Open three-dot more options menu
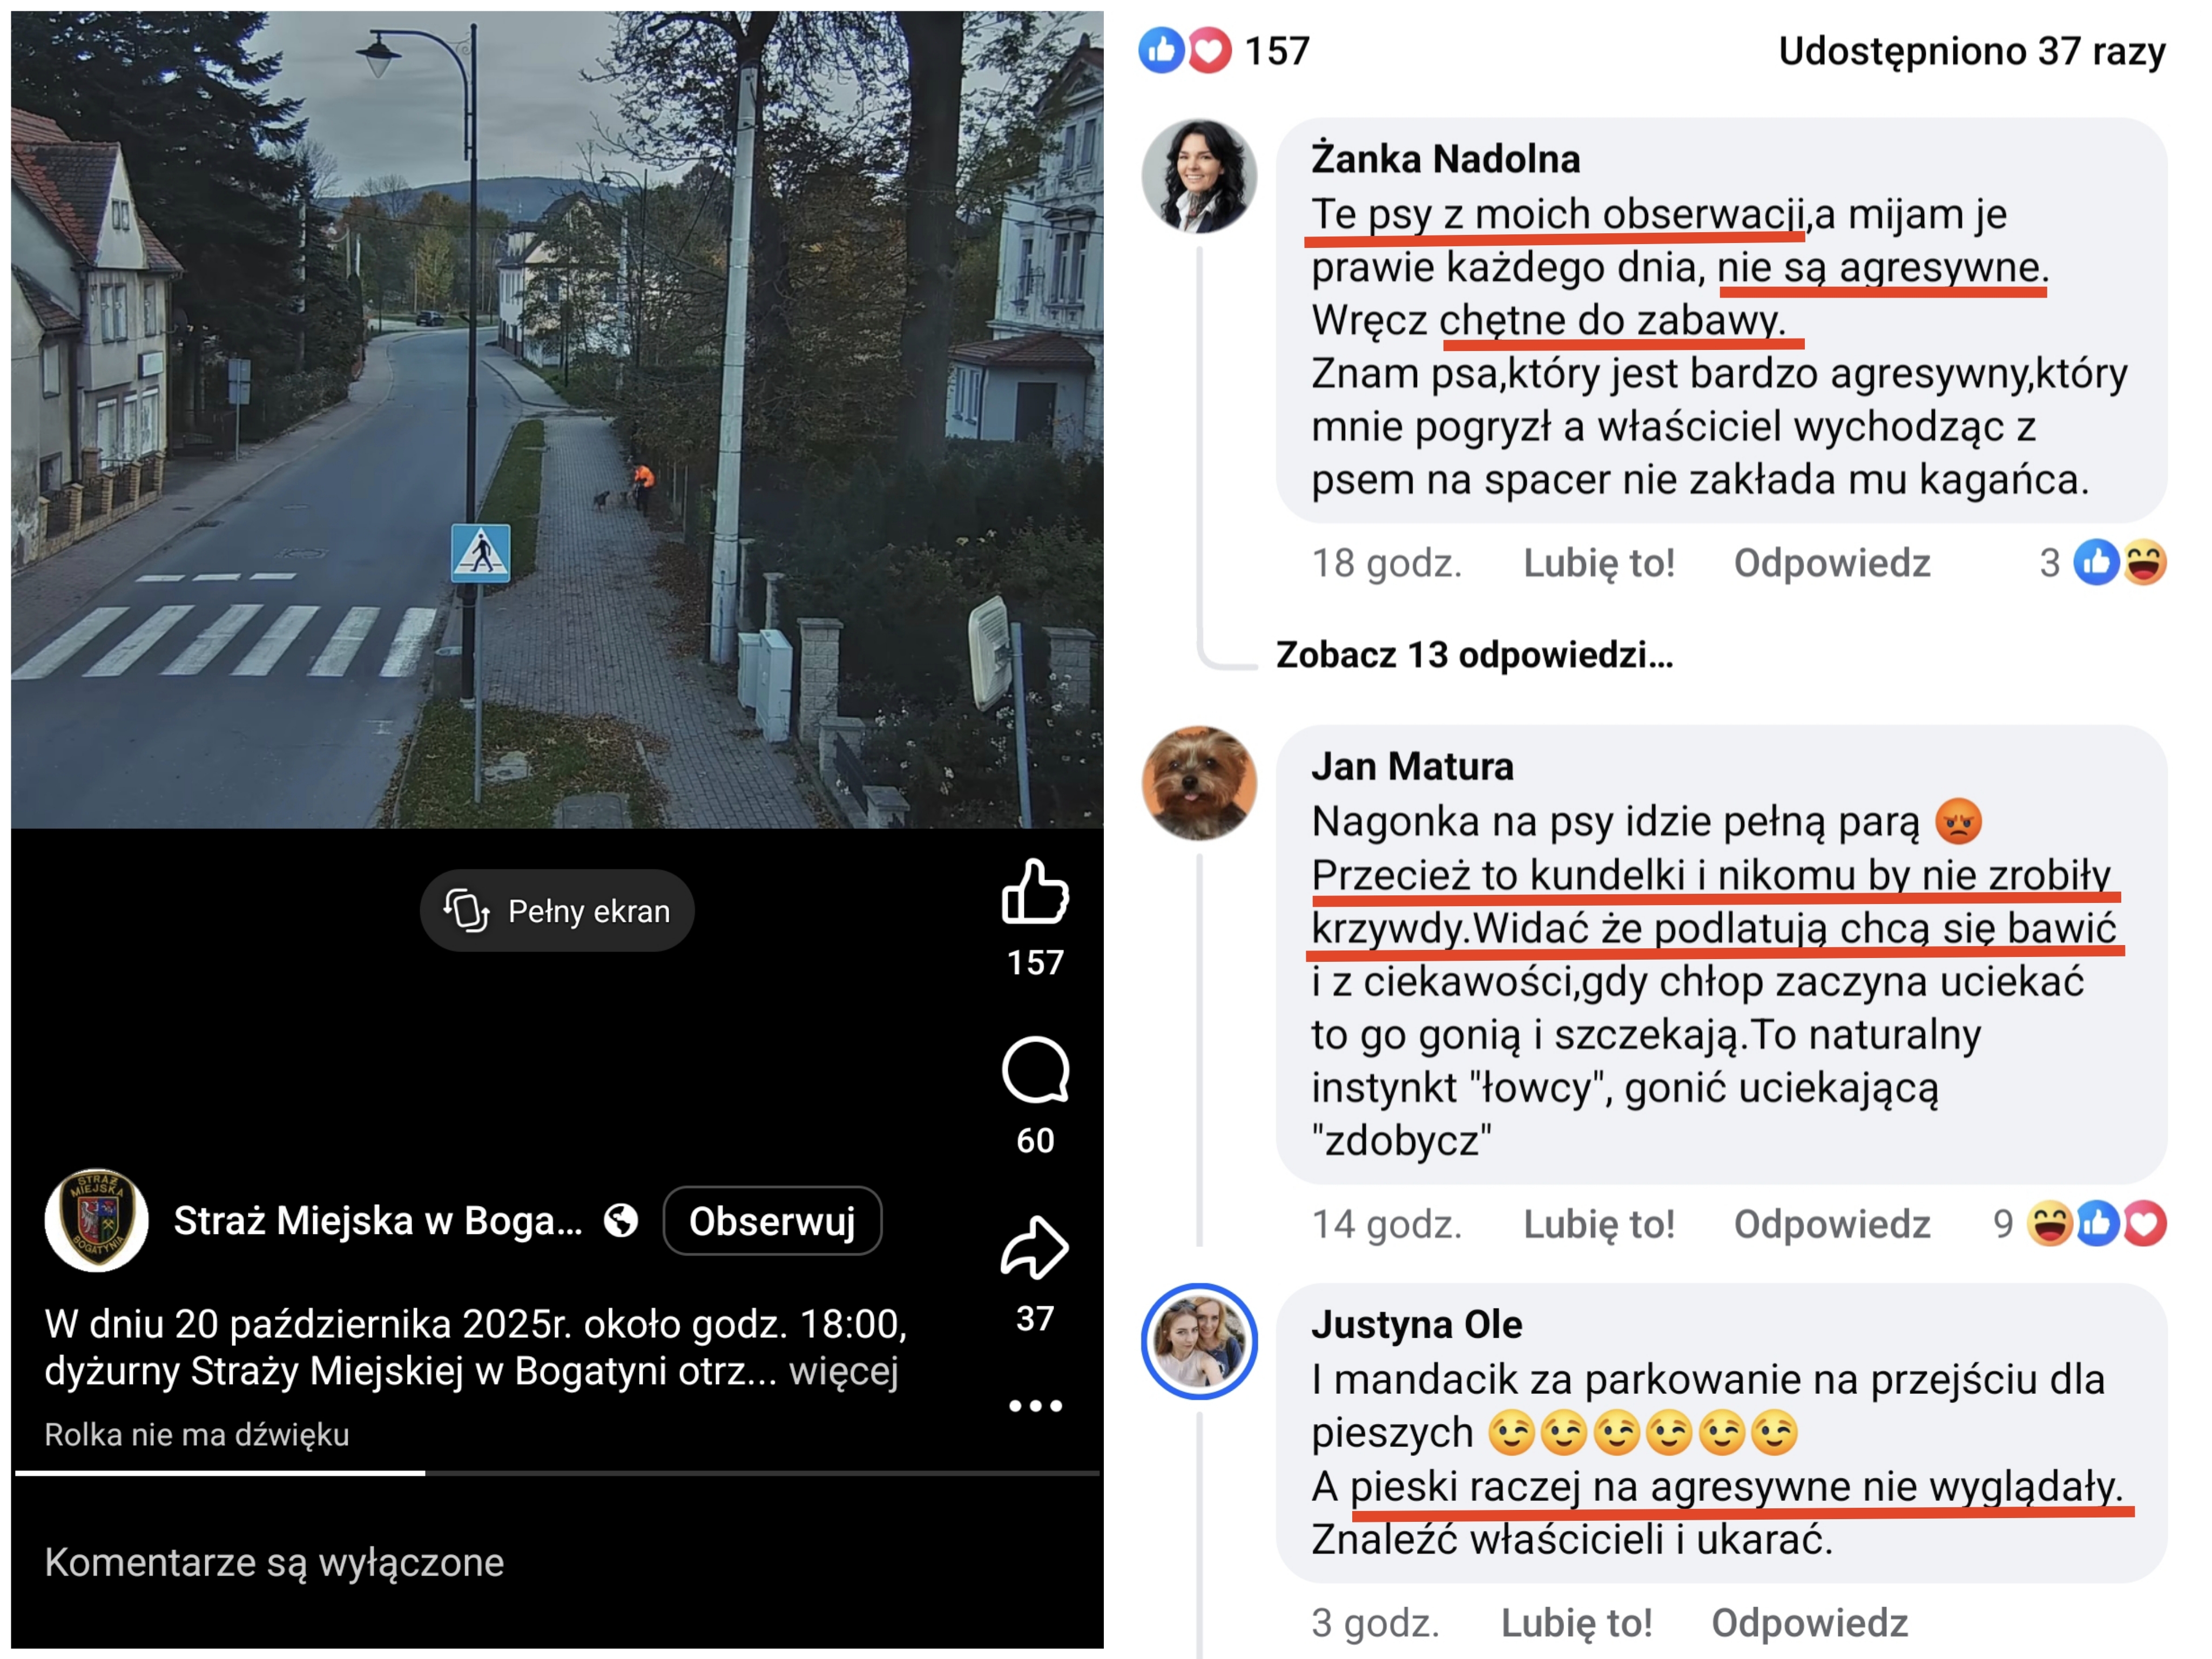 click(1035, 1405)
